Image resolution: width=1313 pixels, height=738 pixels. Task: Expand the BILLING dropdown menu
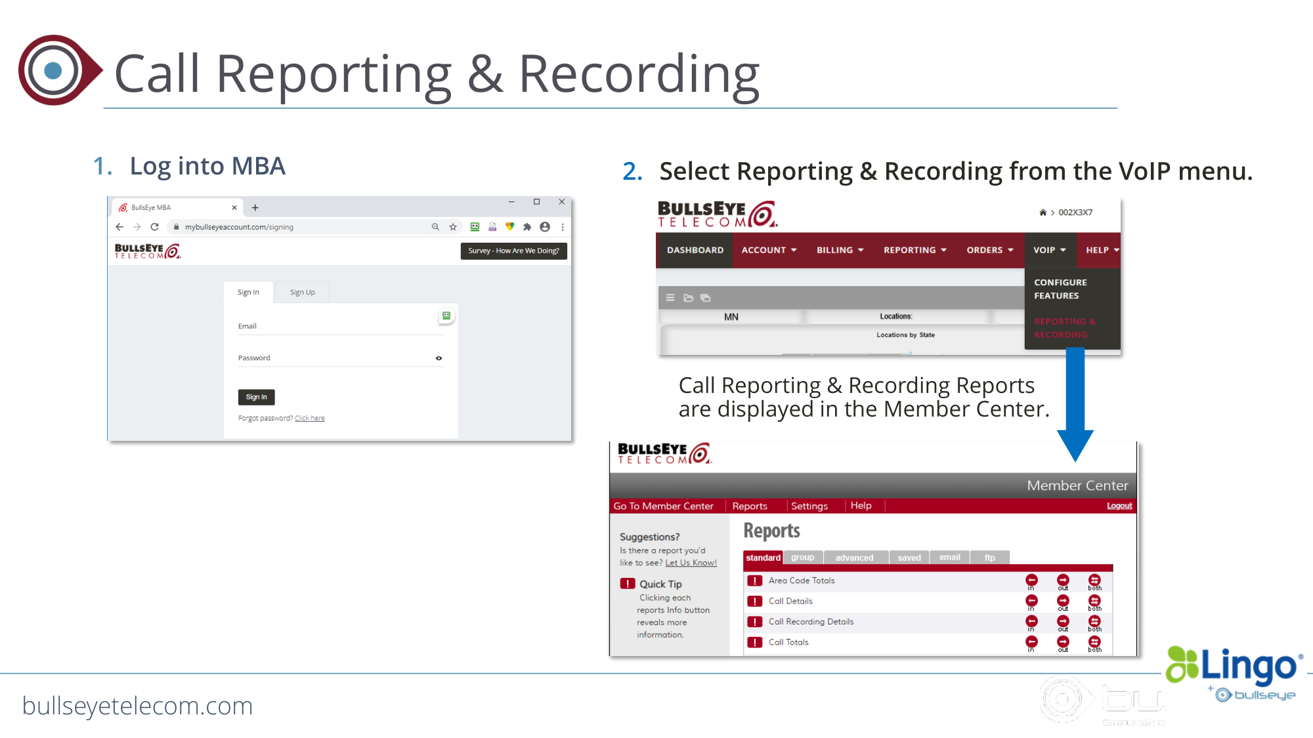coord(840,250)
